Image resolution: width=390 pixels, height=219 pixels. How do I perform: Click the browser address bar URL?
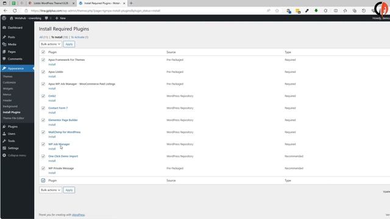(x=96, y=11)
